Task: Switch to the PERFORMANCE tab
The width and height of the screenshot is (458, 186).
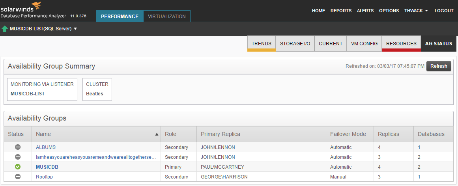Action: point(120,16)
